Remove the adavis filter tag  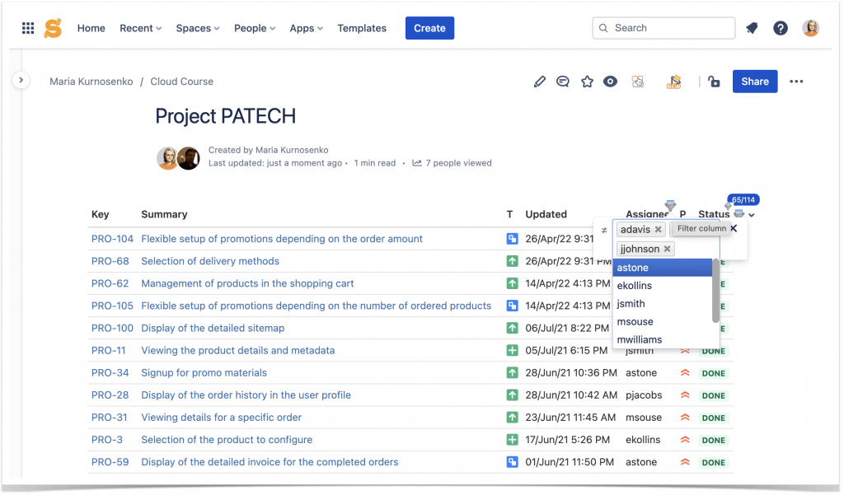pos(658,230)
